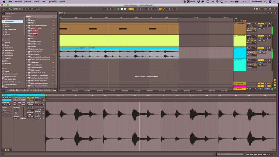Open the Opciones menu
The width and height of the screenshot is (279, 157).
(x=52, y=2)
